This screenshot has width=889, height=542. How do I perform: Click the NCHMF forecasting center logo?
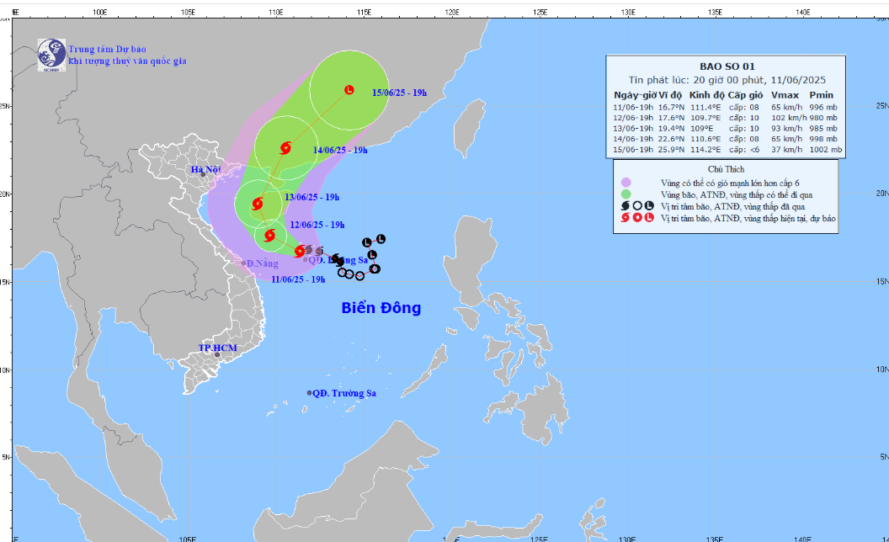[51, 55]
